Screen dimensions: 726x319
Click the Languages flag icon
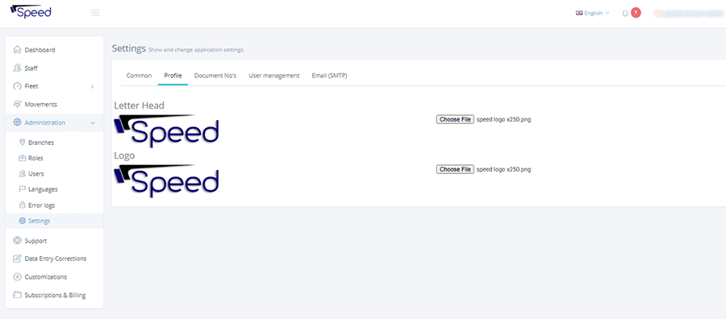(x=22, y=189)
